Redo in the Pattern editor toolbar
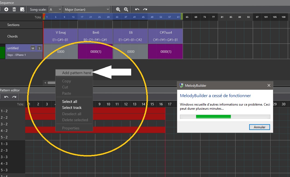The image size is (290, 177). [14, 97]
